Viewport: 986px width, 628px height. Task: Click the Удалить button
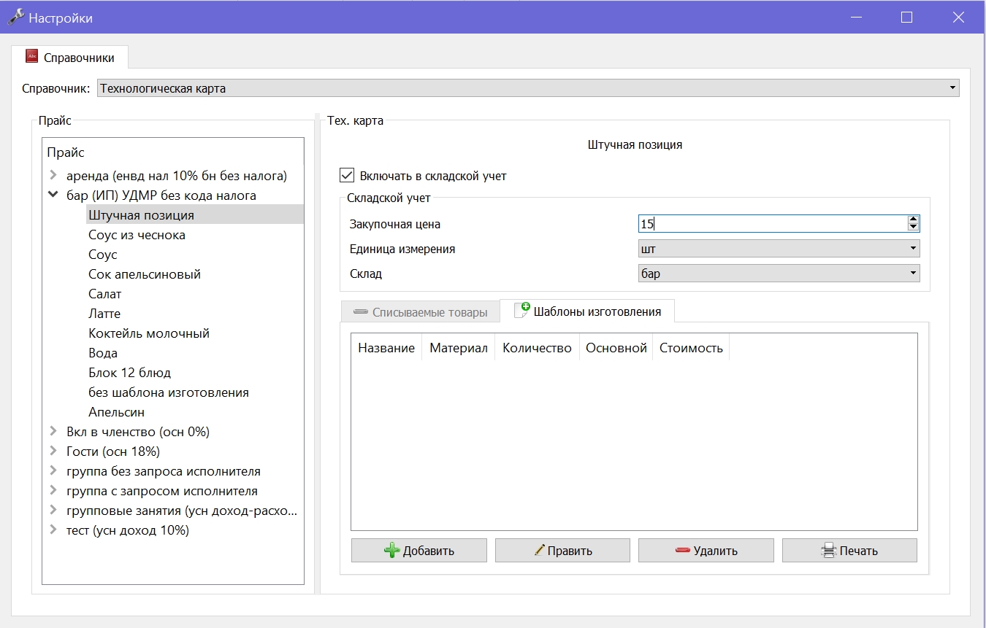tap(706, 551)
